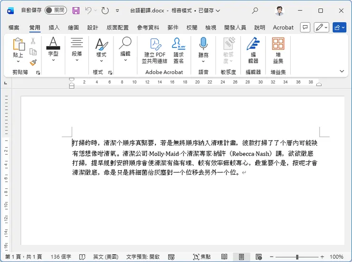Collapse the ribbon with chevron
This screenshot has width=352, height=262.
342,71
